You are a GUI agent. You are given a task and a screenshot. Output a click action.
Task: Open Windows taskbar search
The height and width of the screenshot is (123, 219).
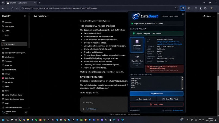click(8, 120)
